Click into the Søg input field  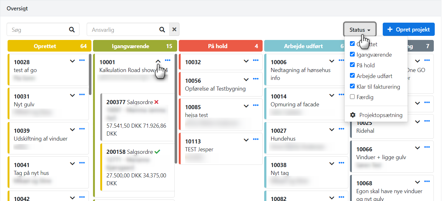coord(38,30)
